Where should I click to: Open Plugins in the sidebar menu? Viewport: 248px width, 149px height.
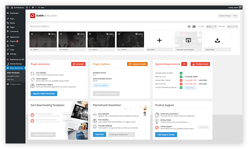pyautogui.click(x=13, y=41)
